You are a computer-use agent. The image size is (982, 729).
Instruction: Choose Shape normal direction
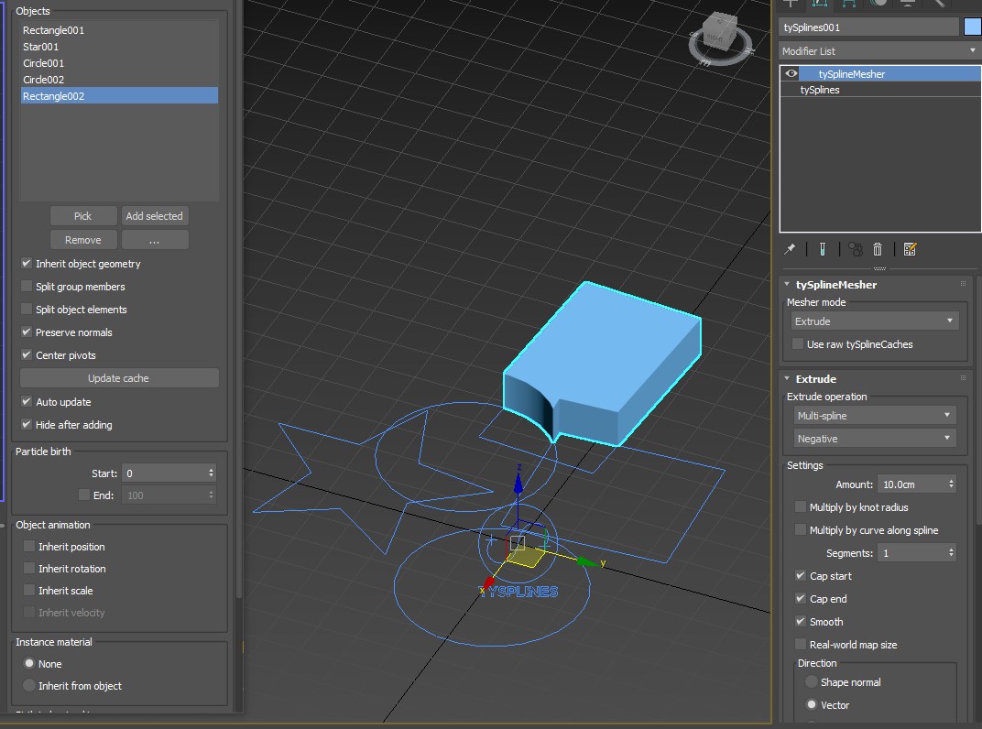coord(812,681)
